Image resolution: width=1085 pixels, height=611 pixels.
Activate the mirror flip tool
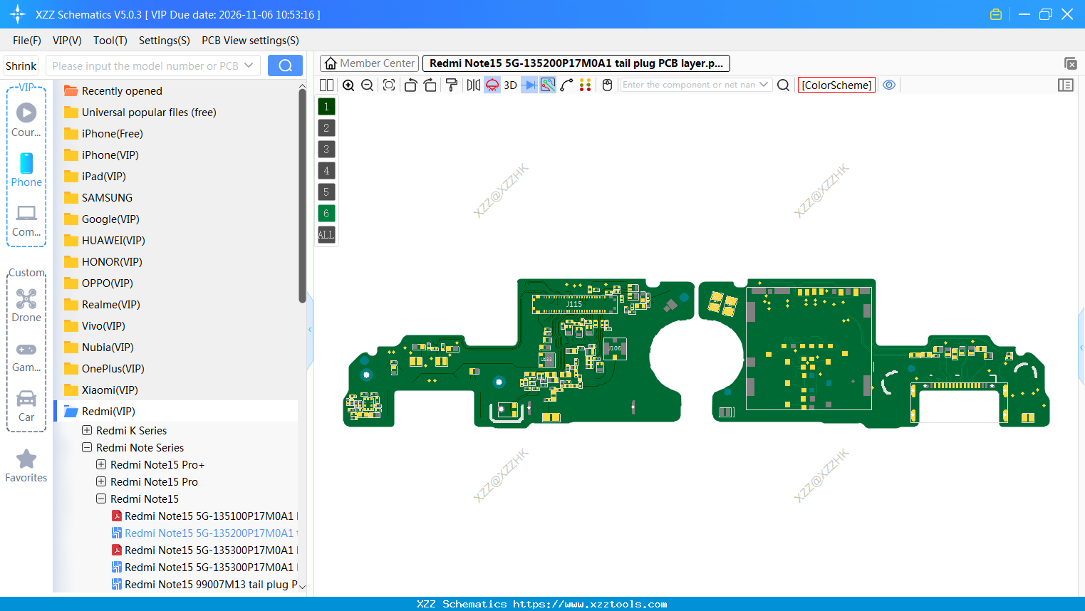point(473,85)
